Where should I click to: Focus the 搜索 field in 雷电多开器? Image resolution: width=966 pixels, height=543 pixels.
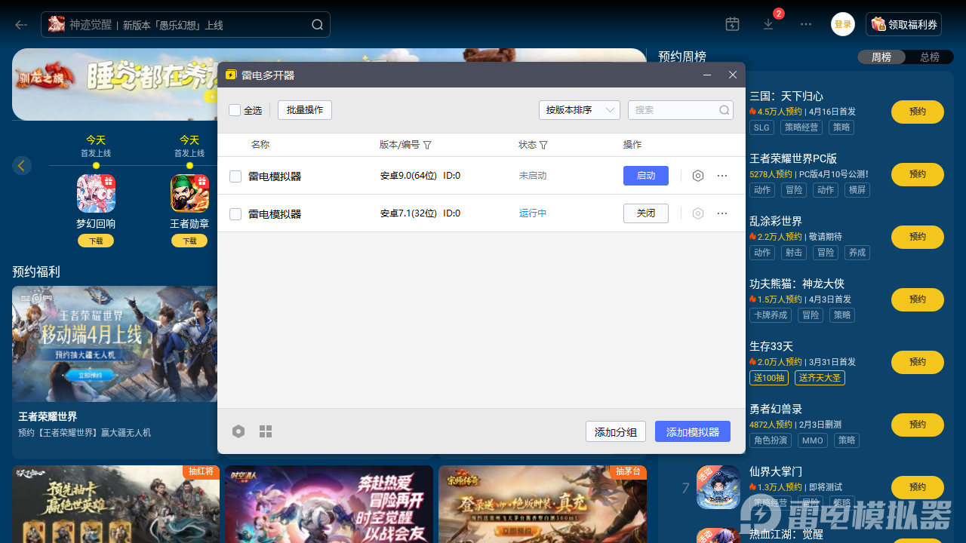click(x=681, y=110)
